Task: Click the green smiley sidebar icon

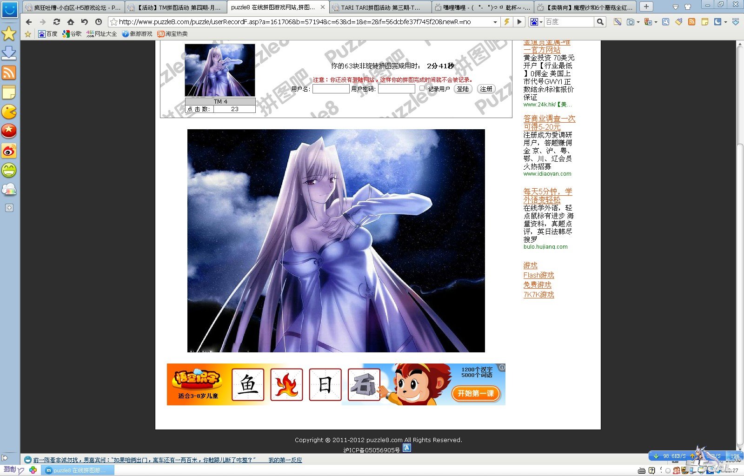Action: coord(9,170)
